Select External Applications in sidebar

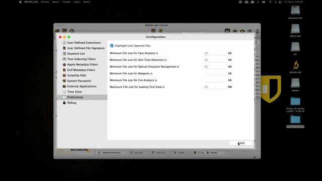(x=82, y=86)
